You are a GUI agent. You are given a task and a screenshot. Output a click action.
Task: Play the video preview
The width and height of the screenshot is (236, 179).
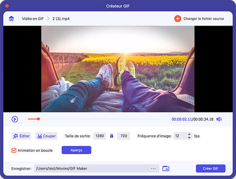tap(15, 119)
